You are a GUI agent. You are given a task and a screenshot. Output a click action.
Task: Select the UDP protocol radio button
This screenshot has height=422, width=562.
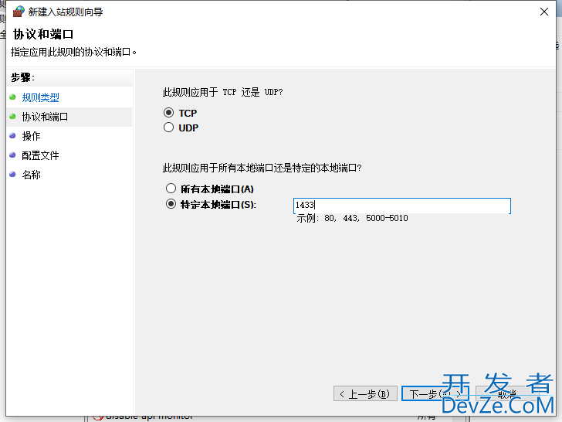[169, 128]
